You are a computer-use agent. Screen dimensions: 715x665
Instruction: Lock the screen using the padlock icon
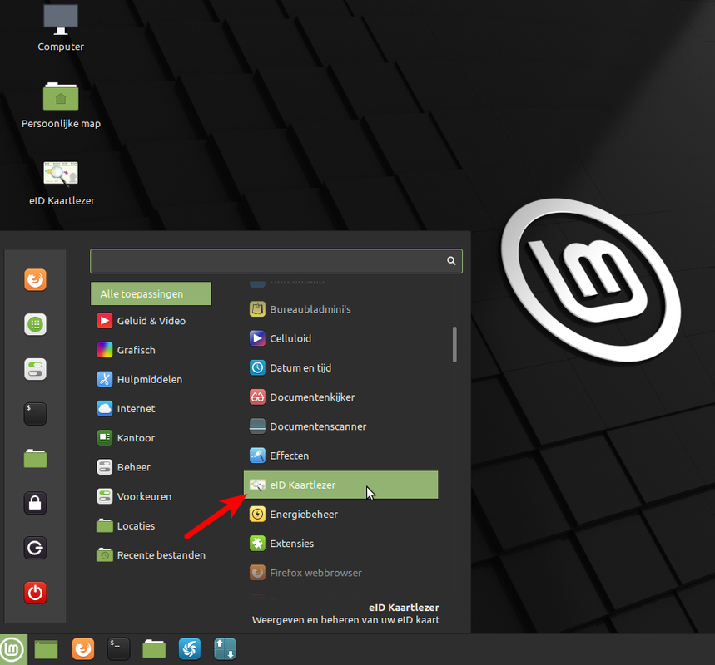pos(35,503)
